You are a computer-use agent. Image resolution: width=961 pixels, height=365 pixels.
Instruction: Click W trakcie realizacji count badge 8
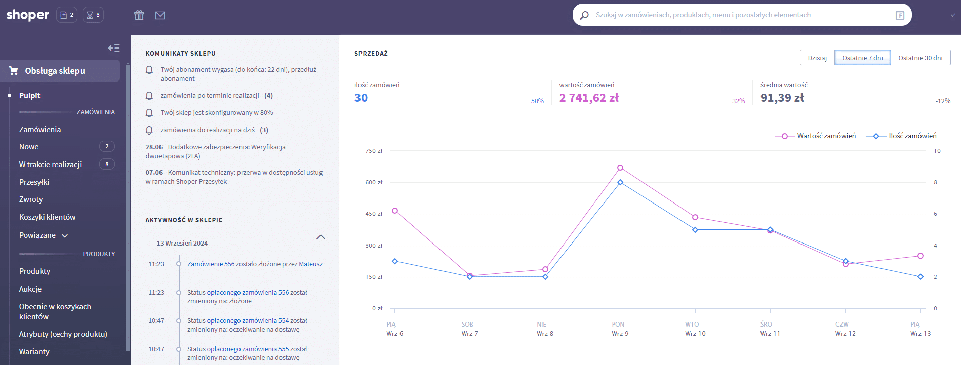[x=107, y=165]
